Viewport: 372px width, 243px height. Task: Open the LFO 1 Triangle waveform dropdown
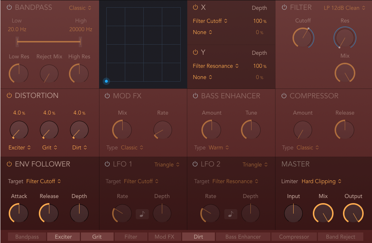click(x=167, y=165)
